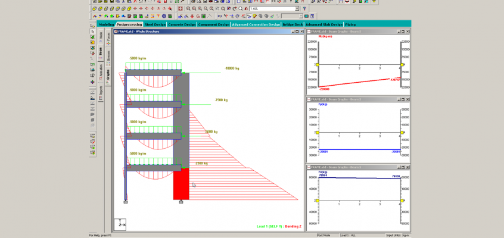504x238 pixels.
Task: Open the Node page on vertical sidebar
Action: tap(101, 37)
